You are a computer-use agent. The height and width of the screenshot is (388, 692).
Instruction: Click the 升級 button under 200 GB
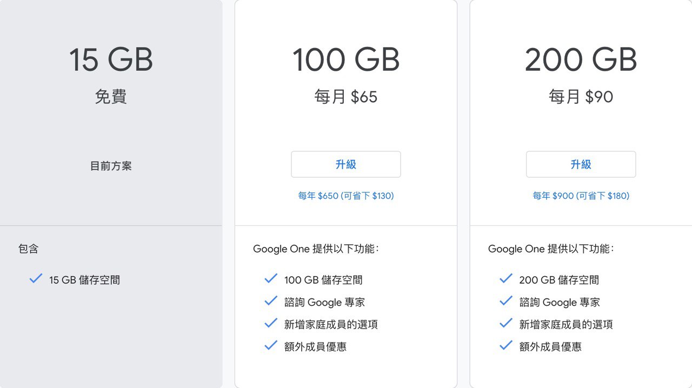coord(581,164)
